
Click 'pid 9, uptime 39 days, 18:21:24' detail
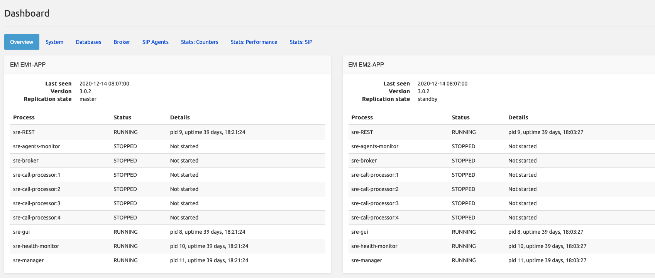point(208,132)
